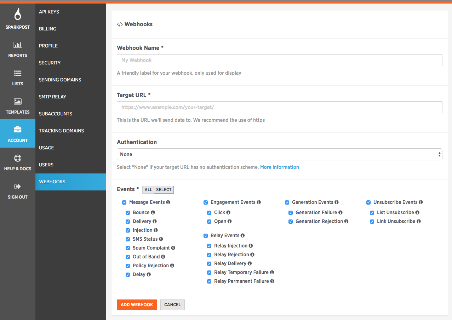The image size is (452, 320).
Task: Open the Authentication dropdown
Action: click(279, 154)
